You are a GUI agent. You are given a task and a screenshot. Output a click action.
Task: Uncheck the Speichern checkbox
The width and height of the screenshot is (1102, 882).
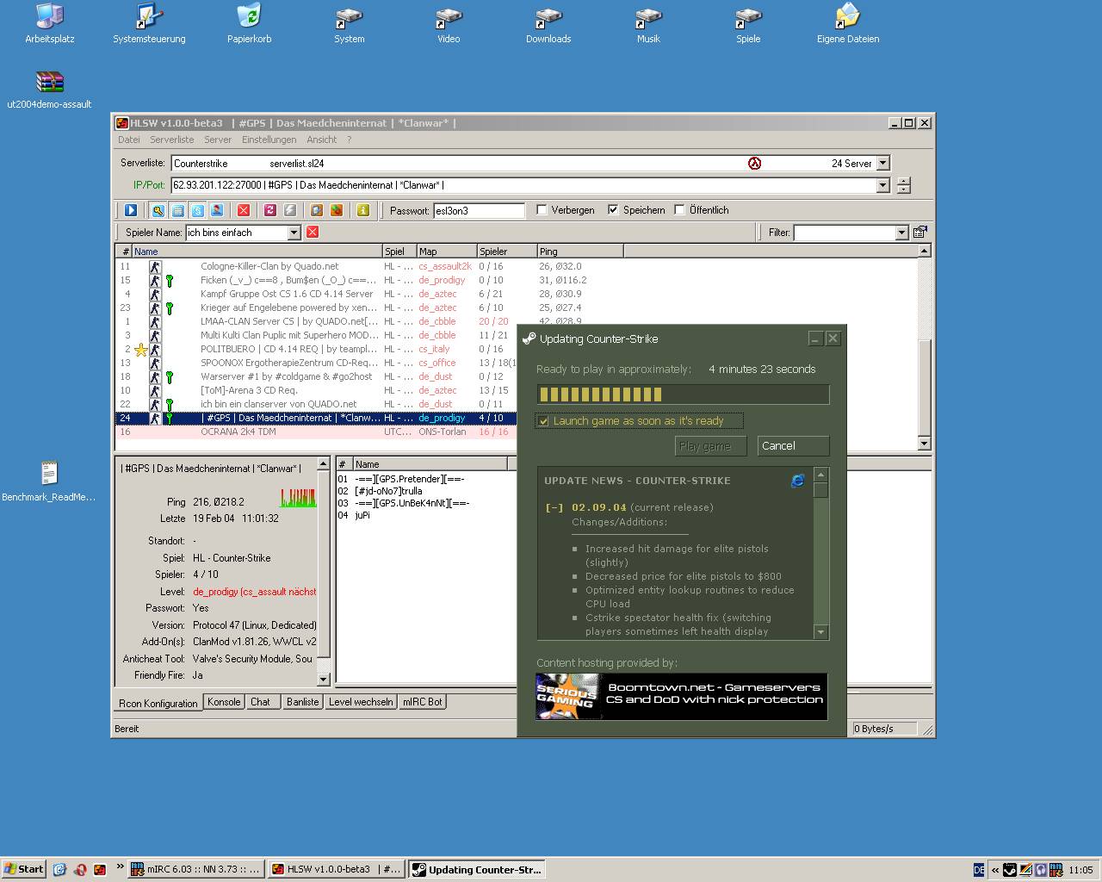[x=613, y=209]
